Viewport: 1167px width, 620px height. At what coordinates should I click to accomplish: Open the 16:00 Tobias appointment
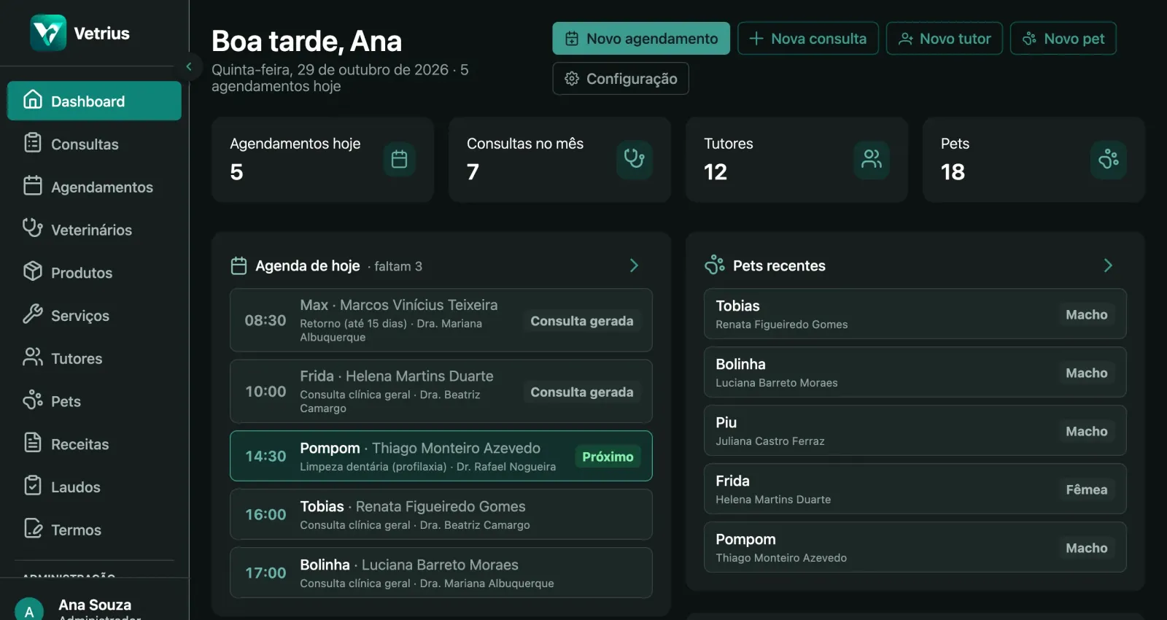pyautogui.click(x=441, y=514)
